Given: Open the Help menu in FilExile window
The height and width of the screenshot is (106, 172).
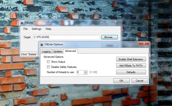Looking at the screenshot, I should [48, 29].
